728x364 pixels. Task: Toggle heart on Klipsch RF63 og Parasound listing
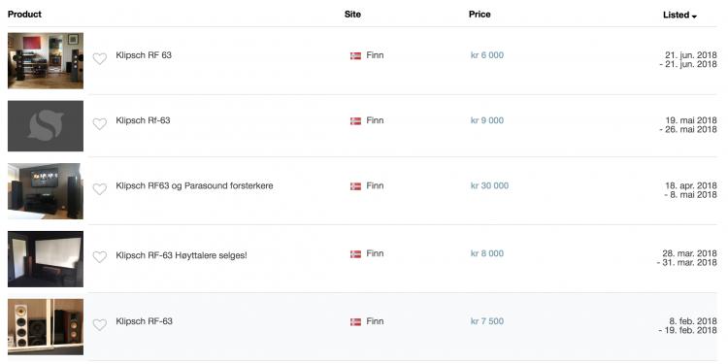pyautogui.click(x=99, y=189)
